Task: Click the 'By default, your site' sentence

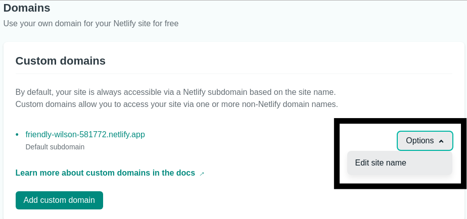Action: pyautogui.click(x=175, y=92)
